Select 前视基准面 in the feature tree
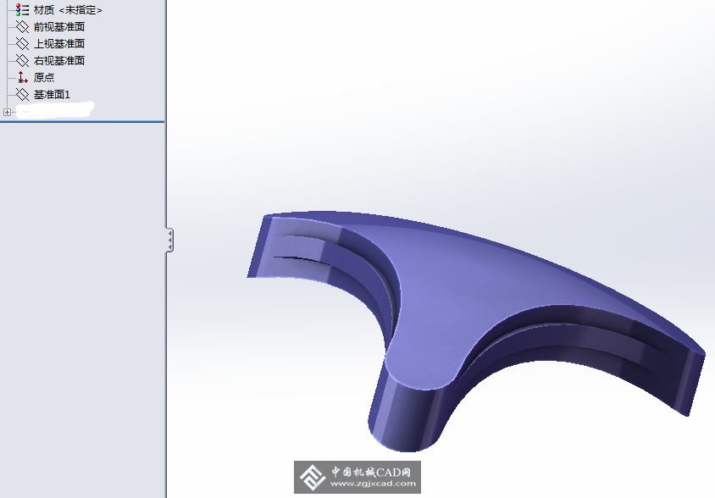 (x=59, y=27)
